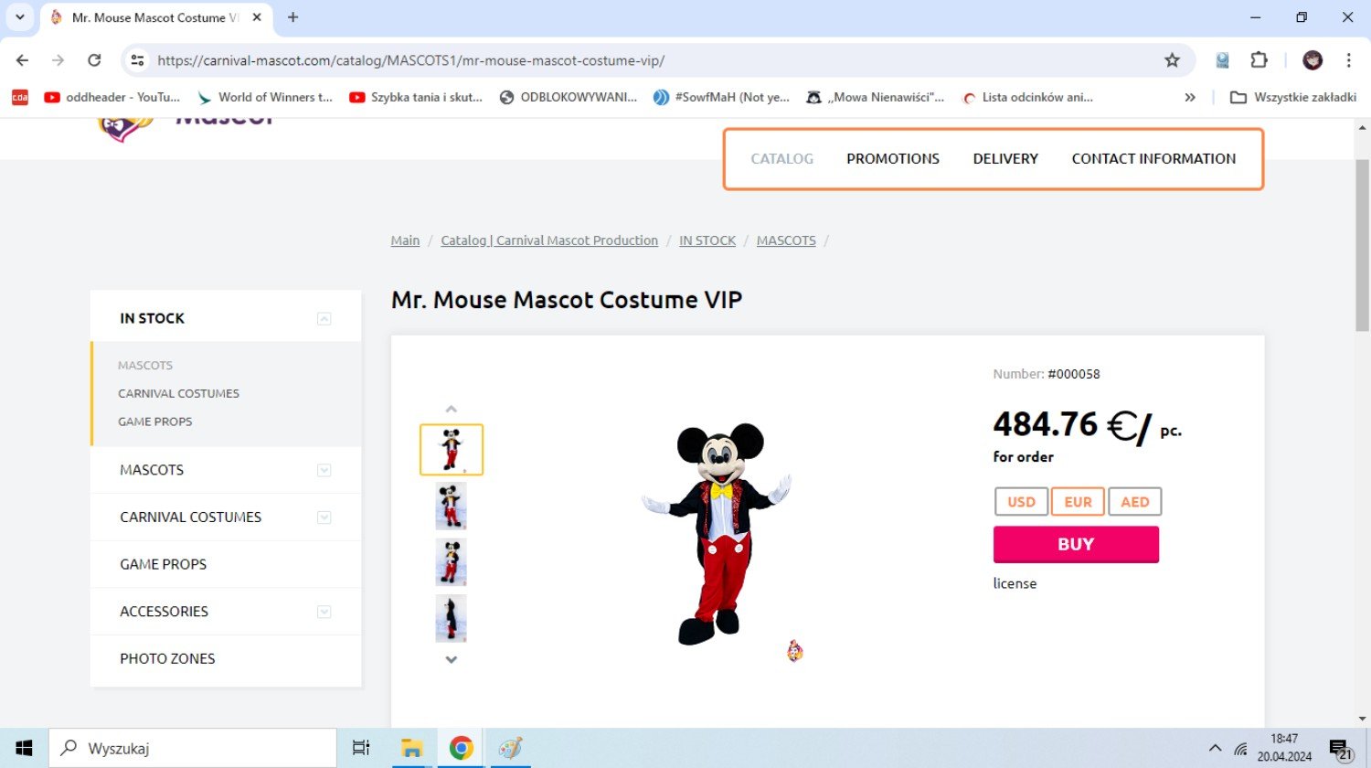Open the #SowfMaH bookmark
Screen dimensions: 1371x768
coord(722,97)
